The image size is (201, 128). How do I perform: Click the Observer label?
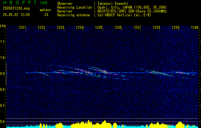coord(65,4)
